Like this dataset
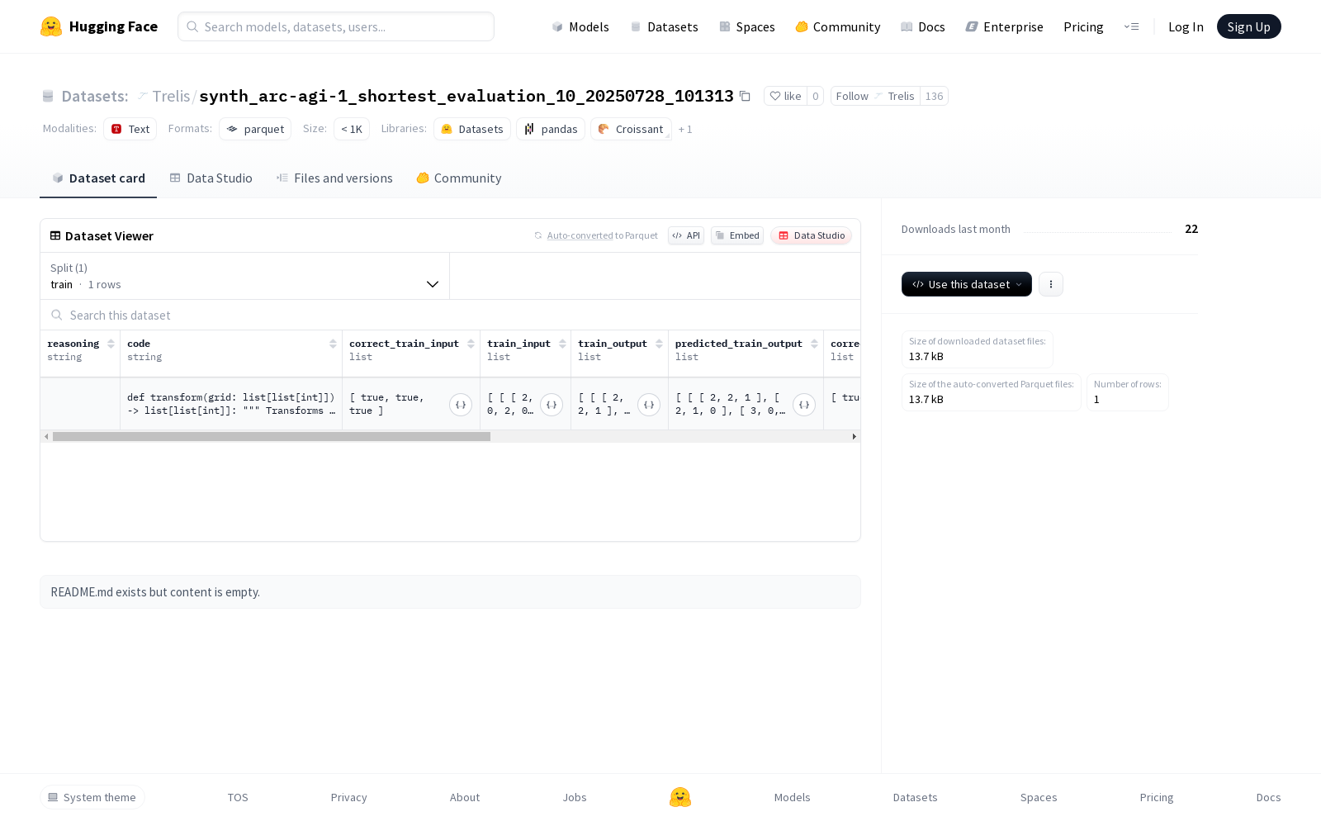Screen dimensions: 1321x826 (x=785, y=96)
